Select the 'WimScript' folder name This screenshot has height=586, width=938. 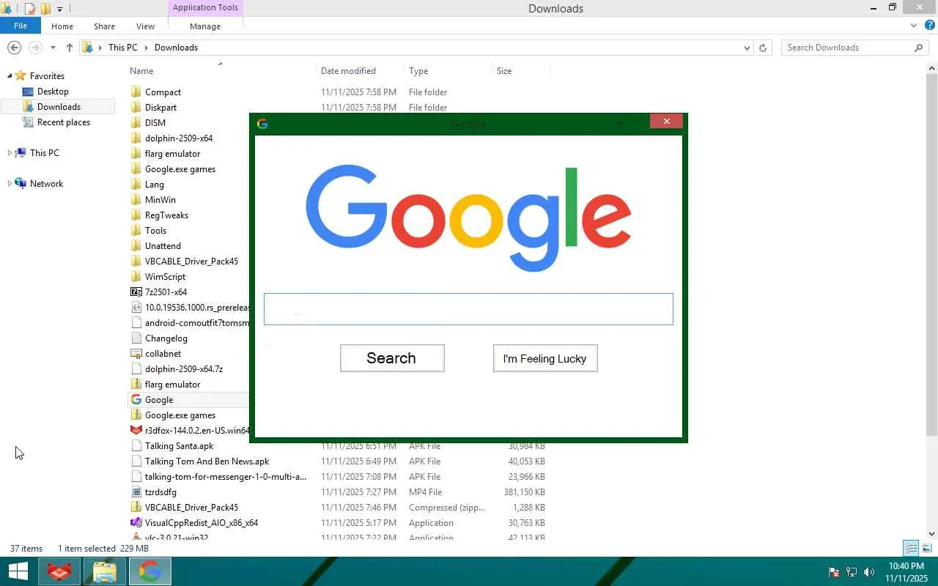[x=165, y=277]
